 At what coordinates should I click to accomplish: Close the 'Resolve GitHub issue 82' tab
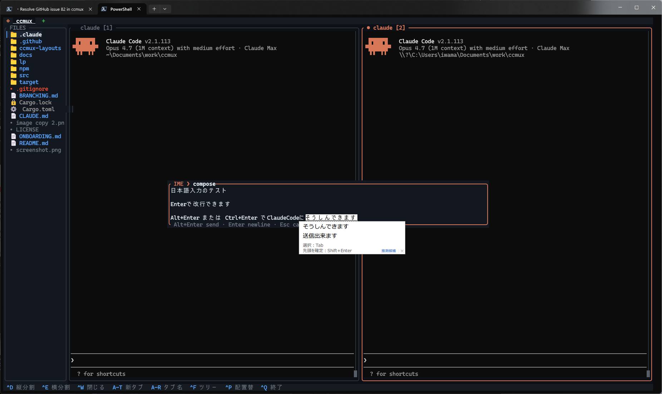click(90, 9)
